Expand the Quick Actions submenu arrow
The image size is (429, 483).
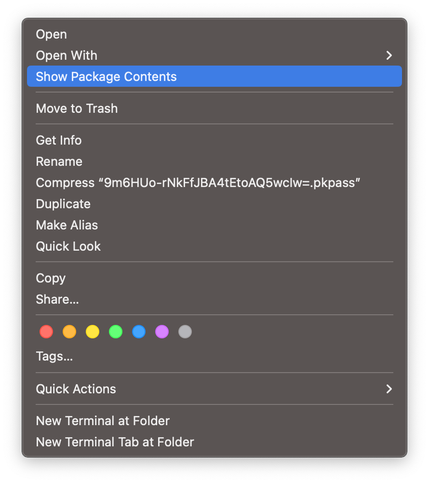click(389, 389)
